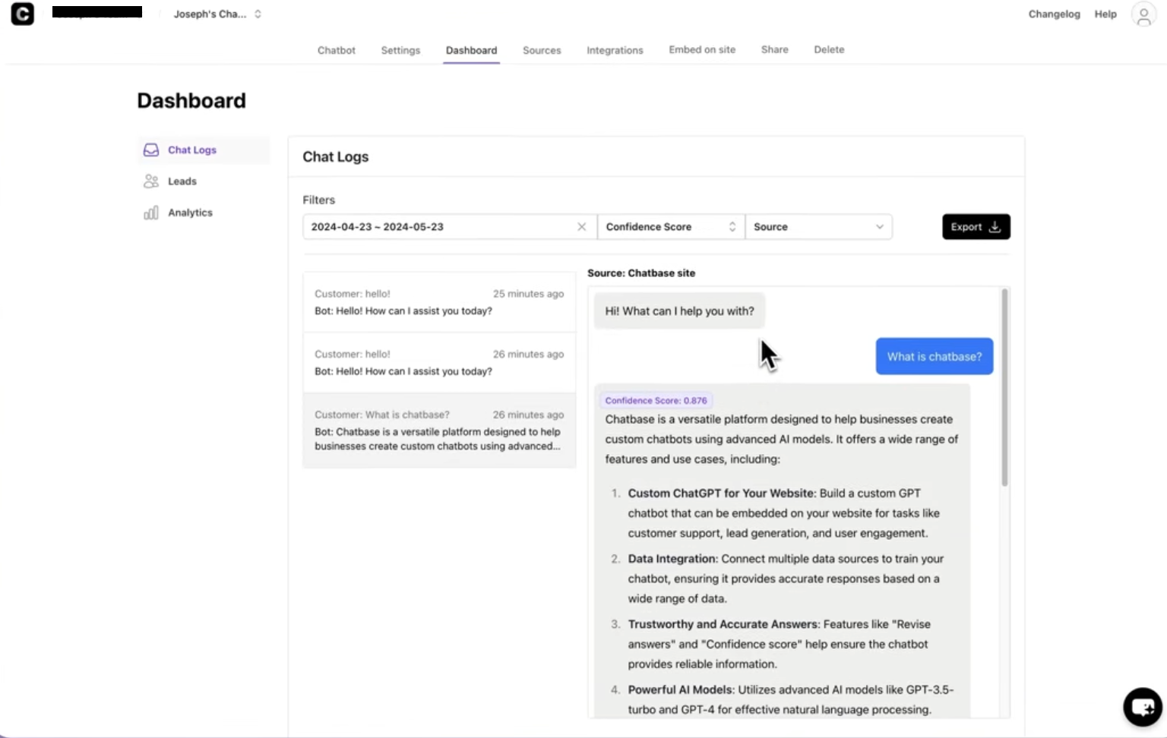The height and width of the screenshot is (738, 1167).
Task: Click the 'Hi! What can I help you with?' message
Action: 679,311
